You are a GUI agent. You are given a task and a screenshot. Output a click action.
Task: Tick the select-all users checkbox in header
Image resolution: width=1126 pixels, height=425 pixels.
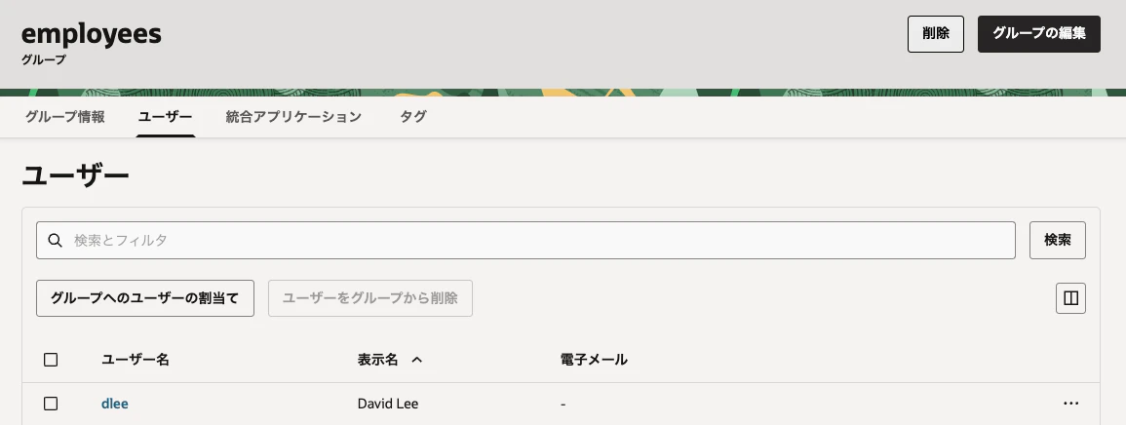pos(51,360)
